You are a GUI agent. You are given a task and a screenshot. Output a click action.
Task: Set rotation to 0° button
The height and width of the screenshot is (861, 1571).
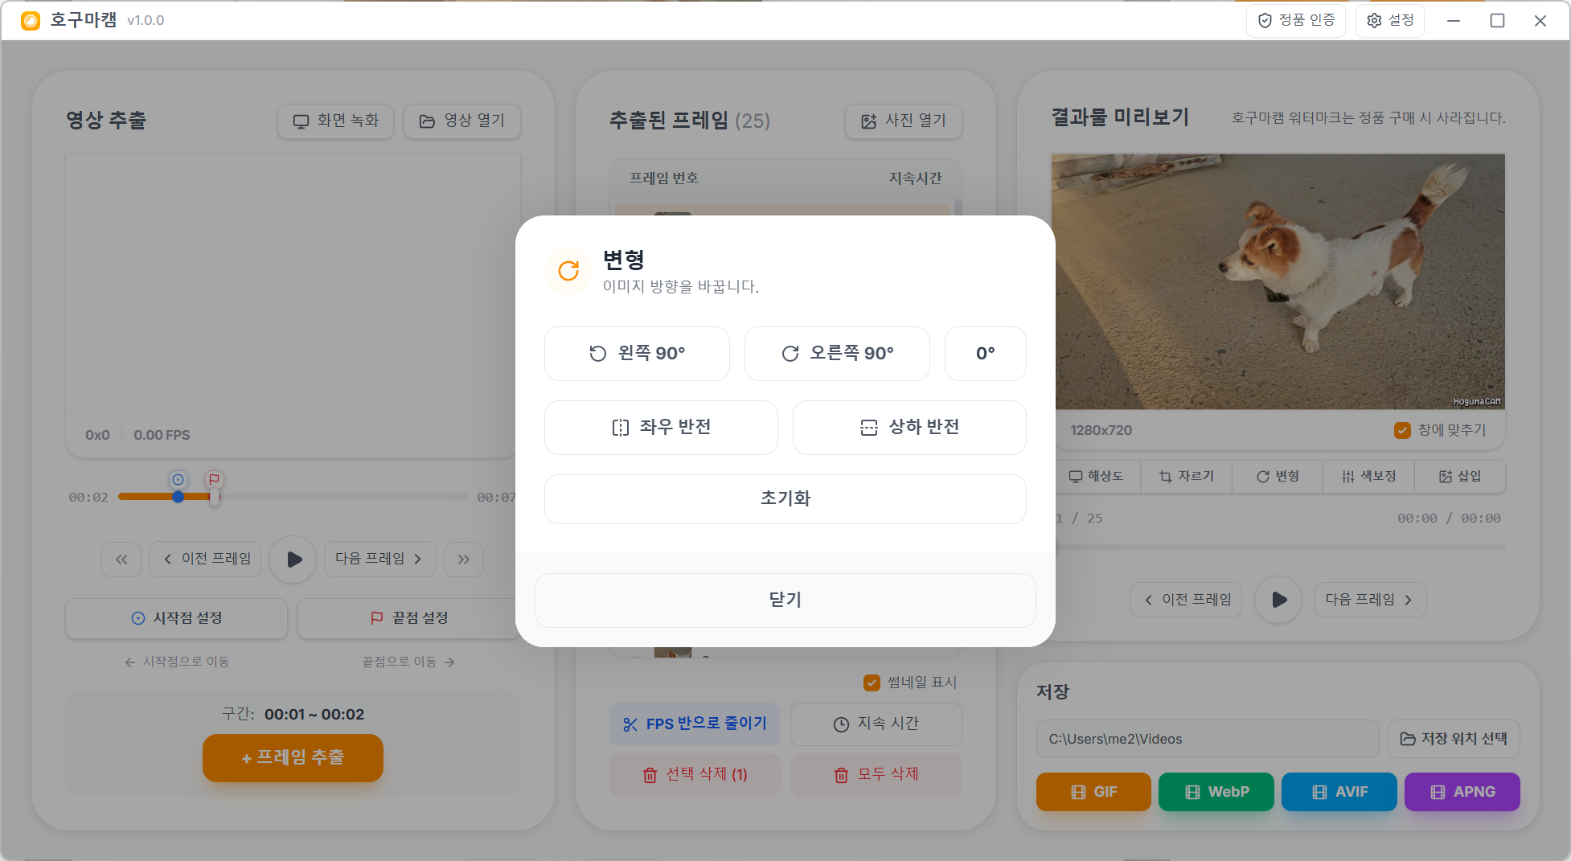tap(985, 354)
